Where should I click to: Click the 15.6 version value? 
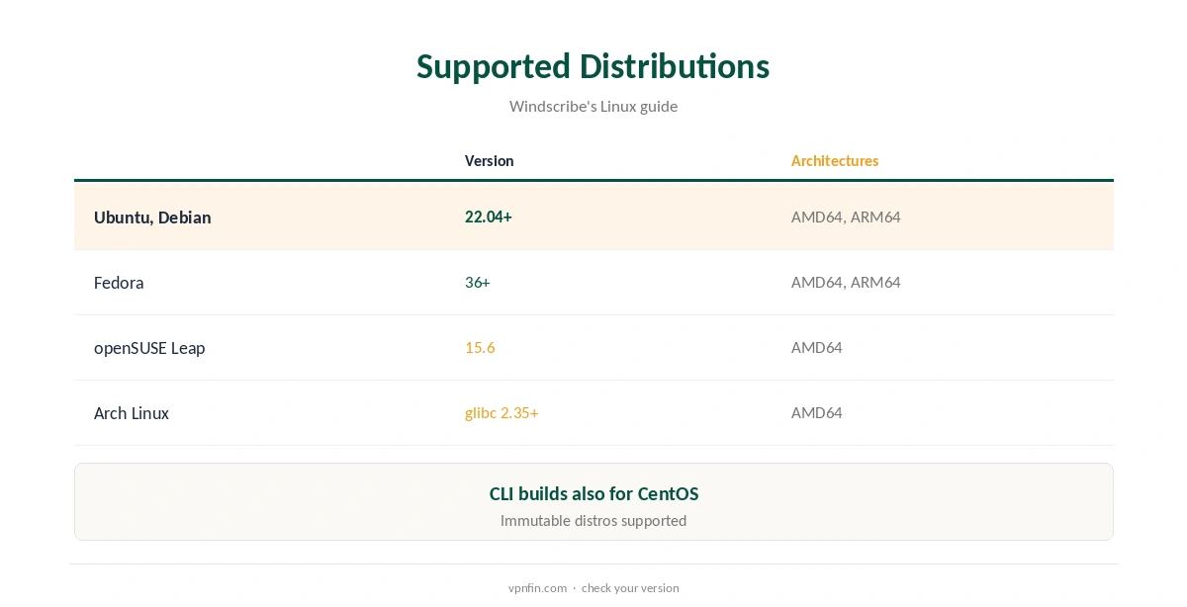click(x=480, y=347)
